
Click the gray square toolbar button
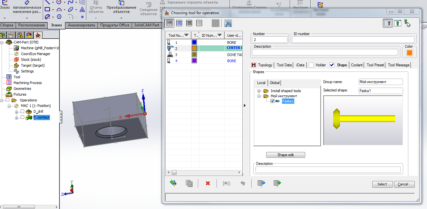pyautogui.click(x=216, y=23)
